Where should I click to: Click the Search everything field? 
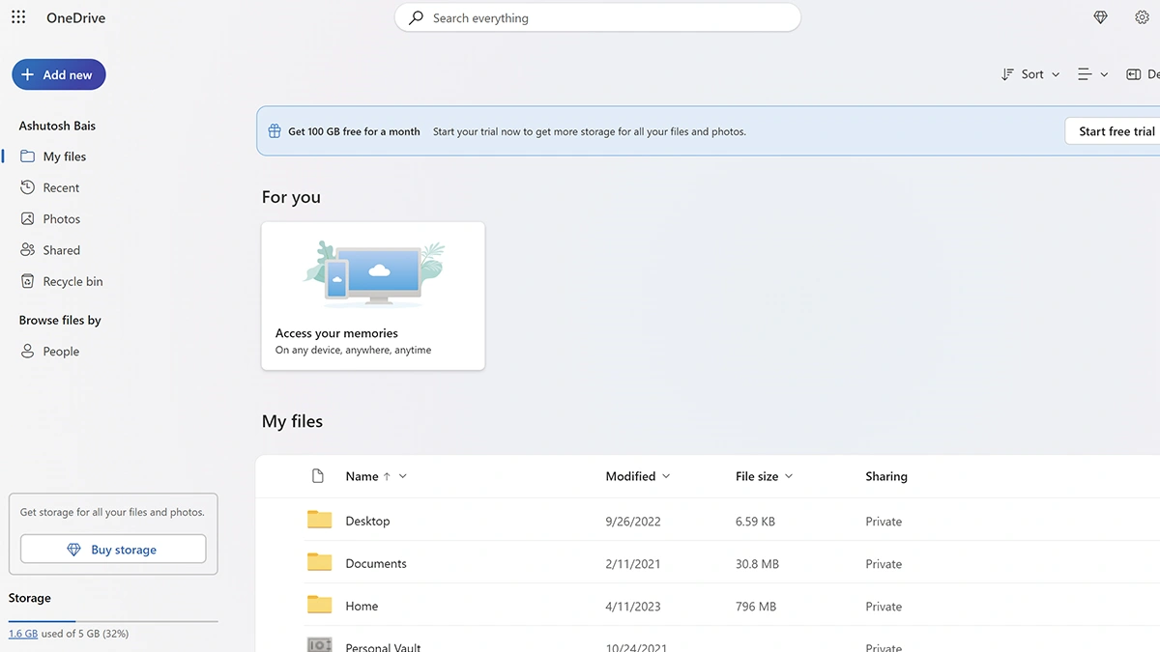597,17
